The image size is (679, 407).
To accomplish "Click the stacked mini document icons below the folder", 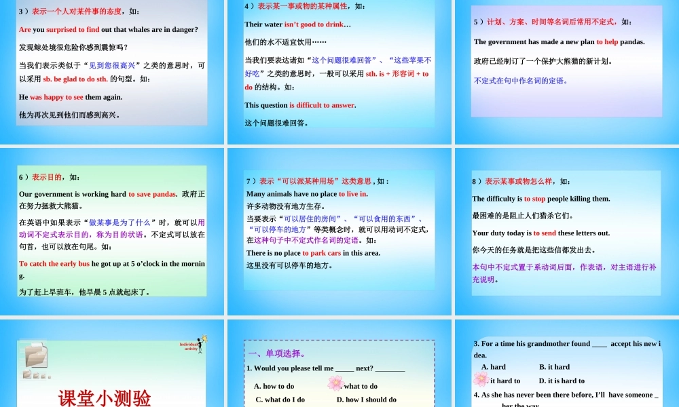I will coord(36,376).
